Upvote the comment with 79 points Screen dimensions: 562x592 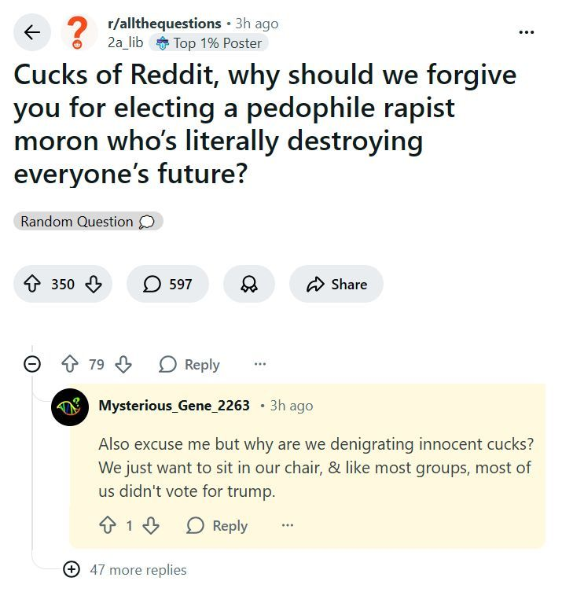click(70, 364)
